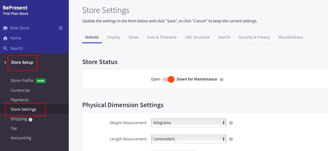
Task: Switch to the Display tab
Action: coord(114,37)
